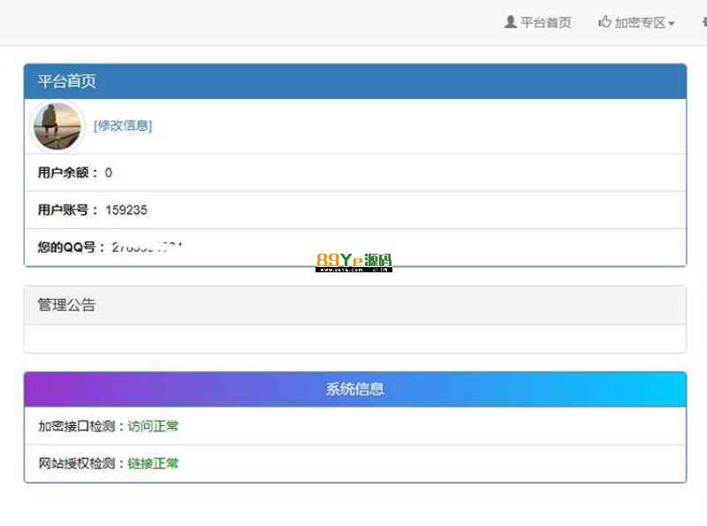Open the [修改信息] edit profile link
Image resolution: width=707 pixels, height=526 pixels.
(x=123, y=126)
